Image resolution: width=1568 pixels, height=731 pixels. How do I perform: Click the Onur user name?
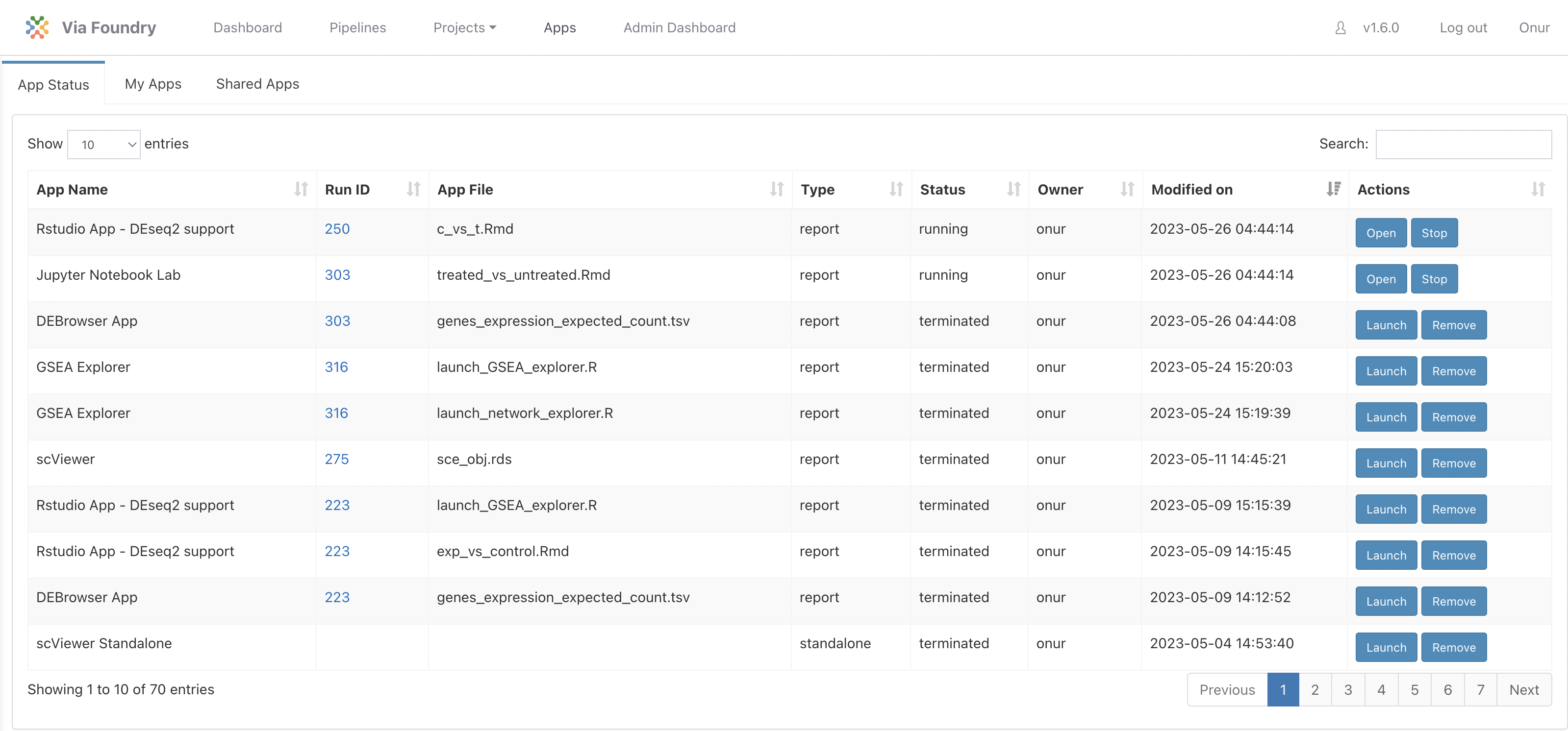pos(1534,28)
